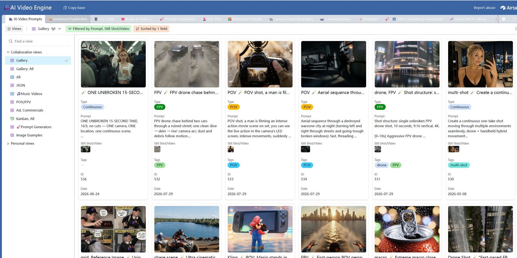Open the blonde selfie thumbnail on card 530
Screen dimensions: 517x258
pyautogui.click(x=480, y=64)
